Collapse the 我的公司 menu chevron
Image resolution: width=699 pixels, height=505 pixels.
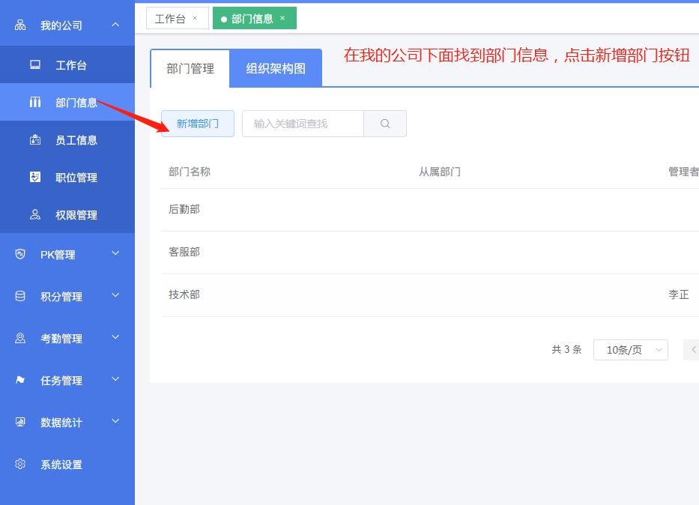tap(115, 25)
